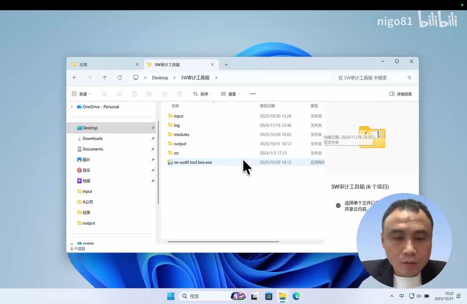Click Desktop in the address breadcrumb

160,78
